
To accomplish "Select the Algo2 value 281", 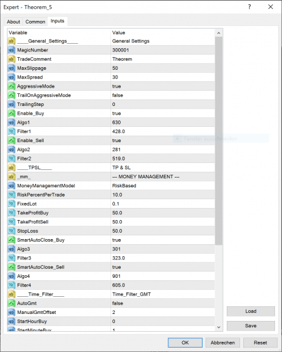I will coord(116,150).
